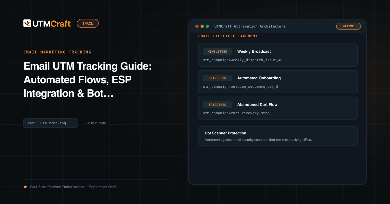390x204 pixels.
Task: Click the EMAIL MARKETING TRACKING label
Action: pos(57,52)
